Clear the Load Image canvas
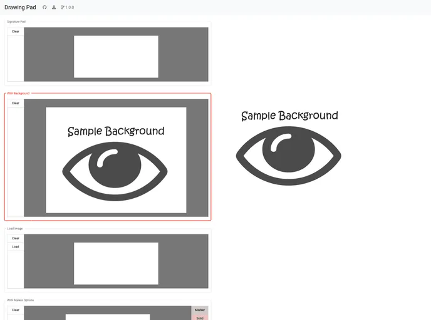This screenshot has width=431, height=320. click(x=16, y=238)
